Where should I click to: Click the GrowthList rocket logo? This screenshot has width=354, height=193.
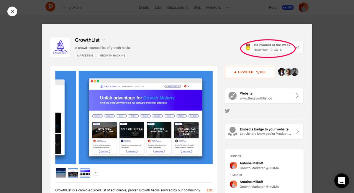(60, 47)
